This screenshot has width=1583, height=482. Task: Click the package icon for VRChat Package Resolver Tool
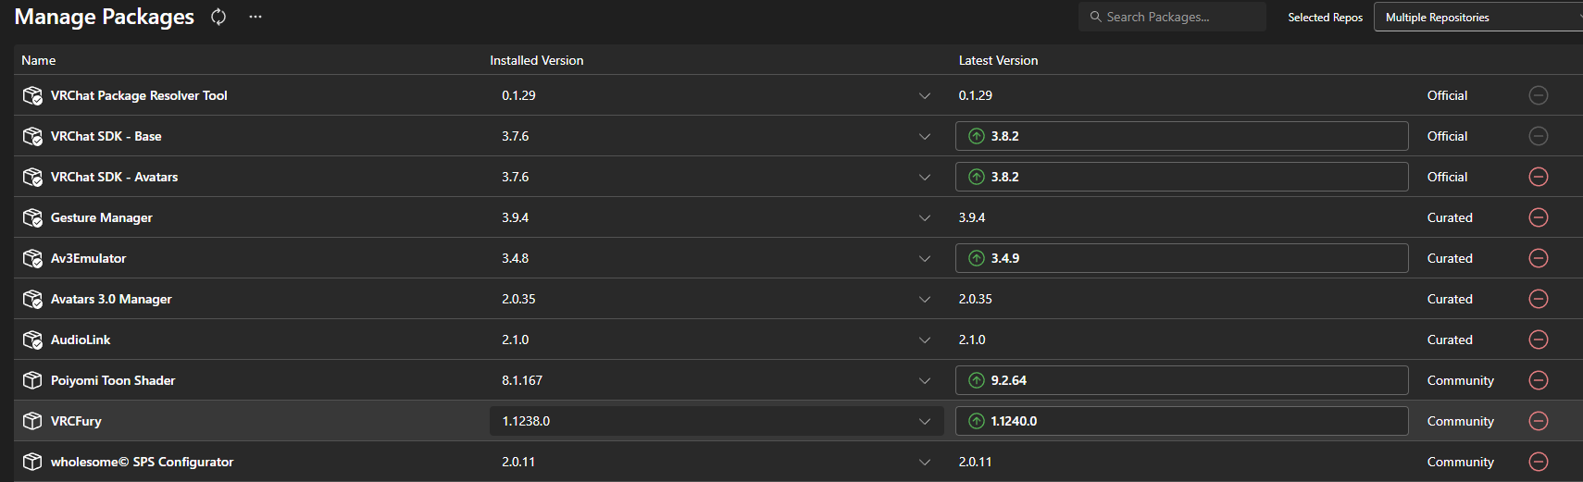(x=32, y=95)
